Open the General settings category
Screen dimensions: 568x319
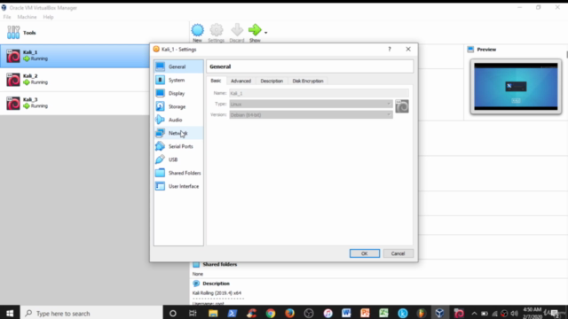(x=178, y=66)
